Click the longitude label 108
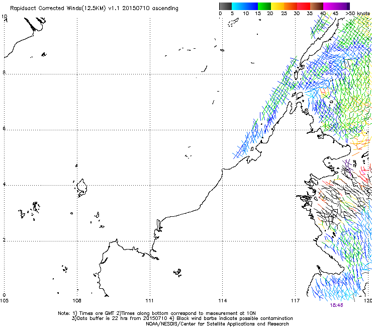 (76, 301)
